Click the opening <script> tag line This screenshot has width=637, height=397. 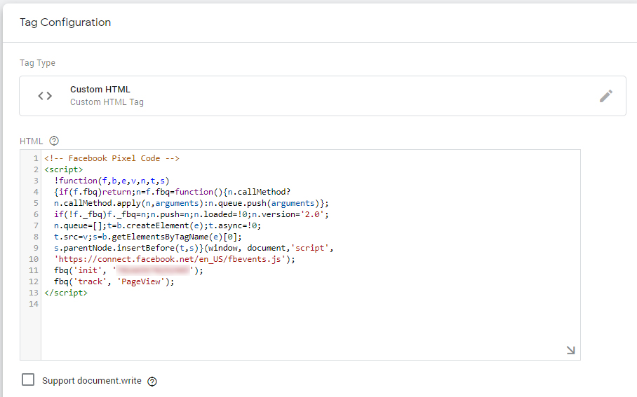[63, 169]
